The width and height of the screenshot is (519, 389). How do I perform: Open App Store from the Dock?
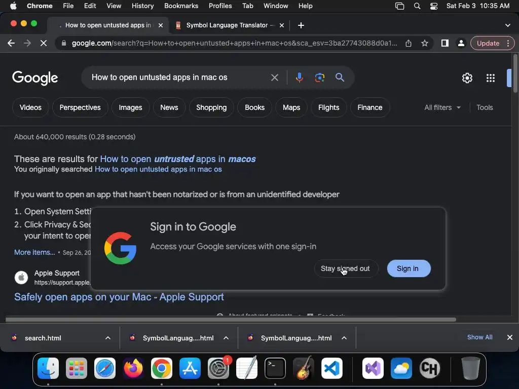pos(190,368)
